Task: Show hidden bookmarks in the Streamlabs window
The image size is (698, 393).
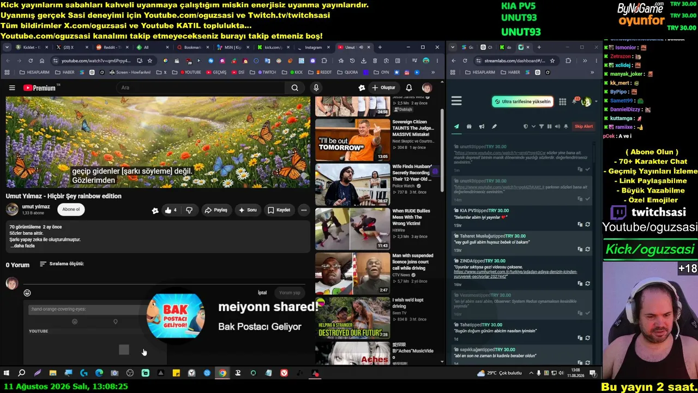Action: click(x=592, y=73)
